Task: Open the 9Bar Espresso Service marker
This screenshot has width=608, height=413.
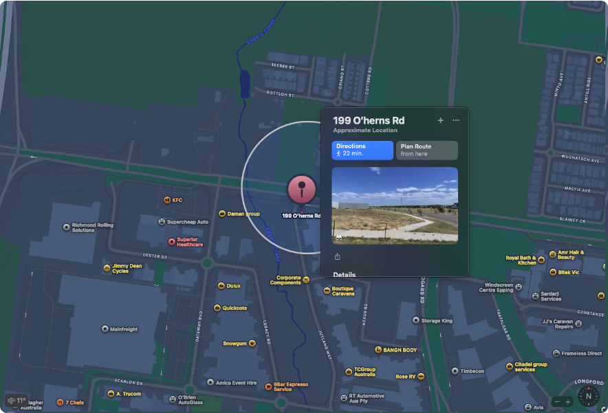Action: click(x=268, y=387)
